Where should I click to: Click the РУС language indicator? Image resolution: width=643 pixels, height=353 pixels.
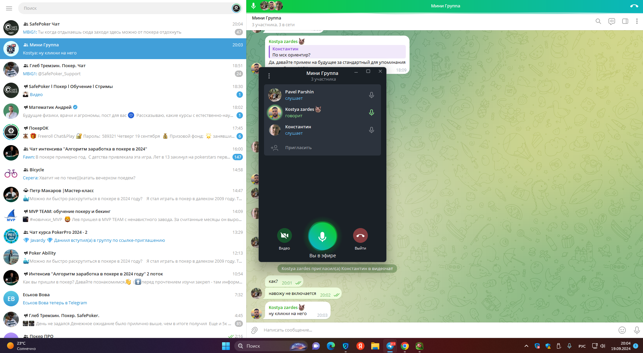pos(582,346)
